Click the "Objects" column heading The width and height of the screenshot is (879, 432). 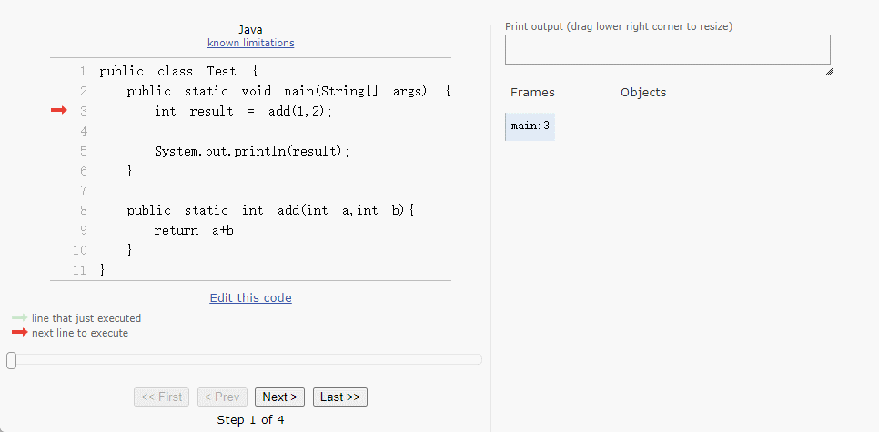(x=643, y=92)
